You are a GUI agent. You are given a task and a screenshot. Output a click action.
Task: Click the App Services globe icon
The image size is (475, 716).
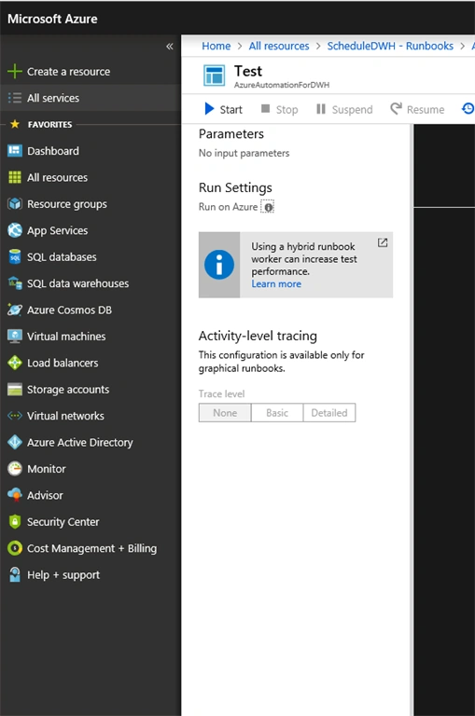tap(15, 230)
